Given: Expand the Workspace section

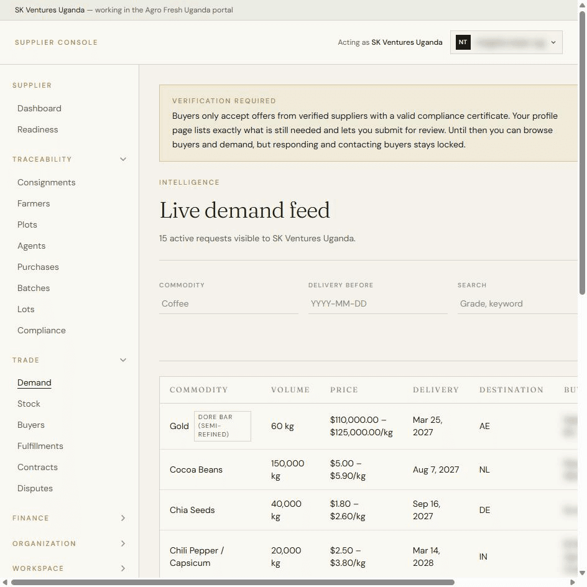Looking at the screenshot, I should point(69,568).
